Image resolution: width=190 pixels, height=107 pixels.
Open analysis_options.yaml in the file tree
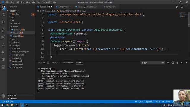(x=20, y=52)
